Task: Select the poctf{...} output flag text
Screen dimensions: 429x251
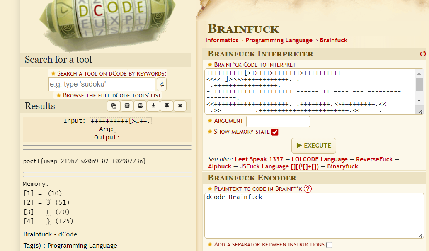Action: click(85, 161)
